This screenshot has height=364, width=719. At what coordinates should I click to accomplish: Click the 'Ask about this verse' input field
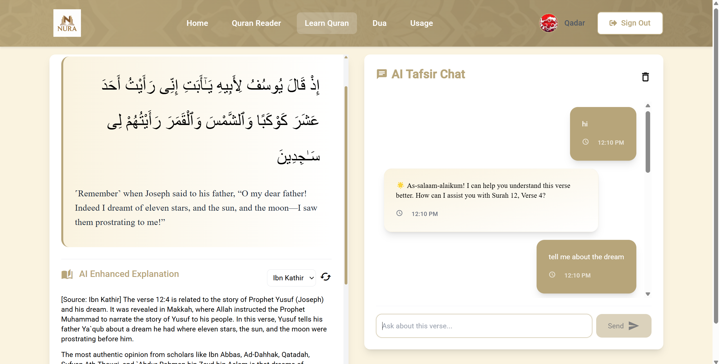(484, 326)
